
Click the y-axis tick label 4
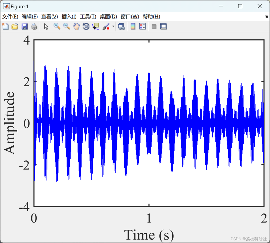point(27,40)
